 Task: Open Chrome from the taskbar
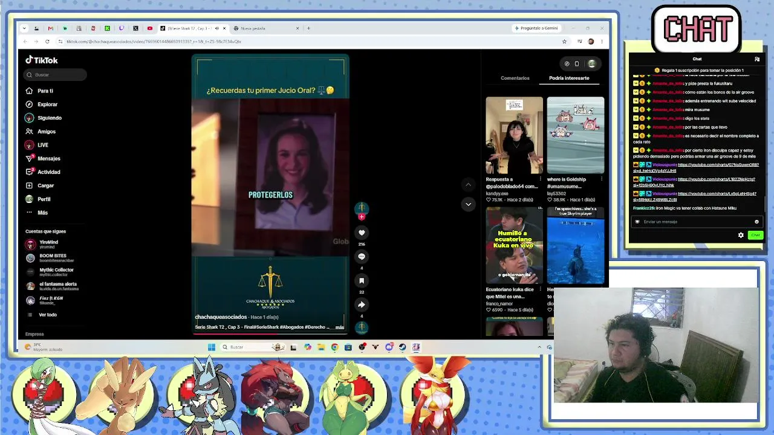point(334,347)
